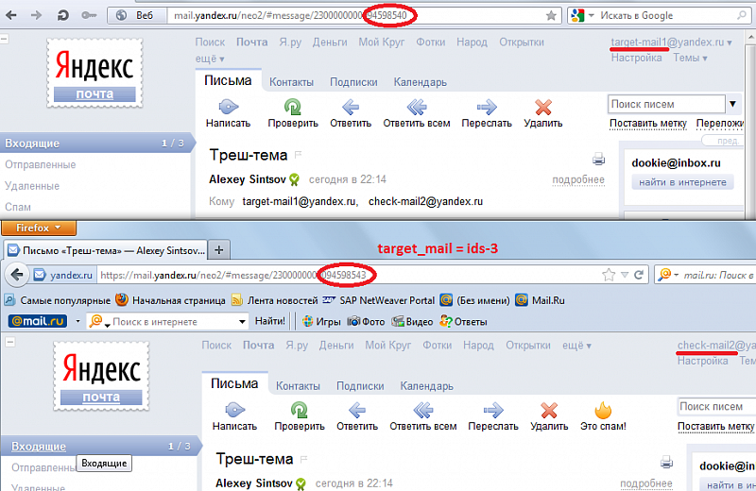Print the message in the bottom mail window
The image size is (756, 491).
point(666,462)
